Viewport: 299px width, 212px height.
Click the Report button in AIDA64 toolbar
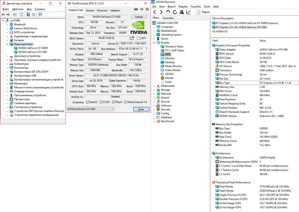pos(203,12)
